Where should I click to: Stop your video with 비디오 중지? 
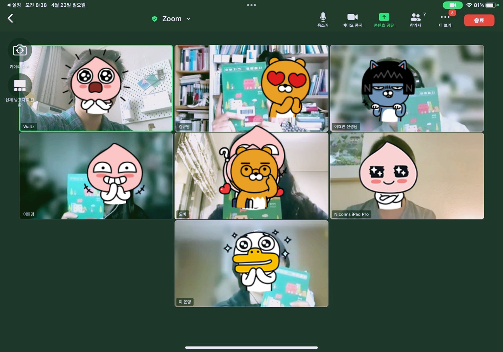point(352,19)
